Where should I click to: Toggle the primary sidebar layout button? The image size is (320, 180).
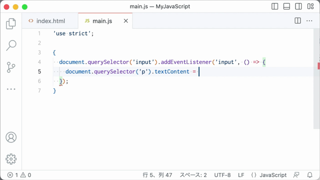pyautogui.click(x=274, y=6)
